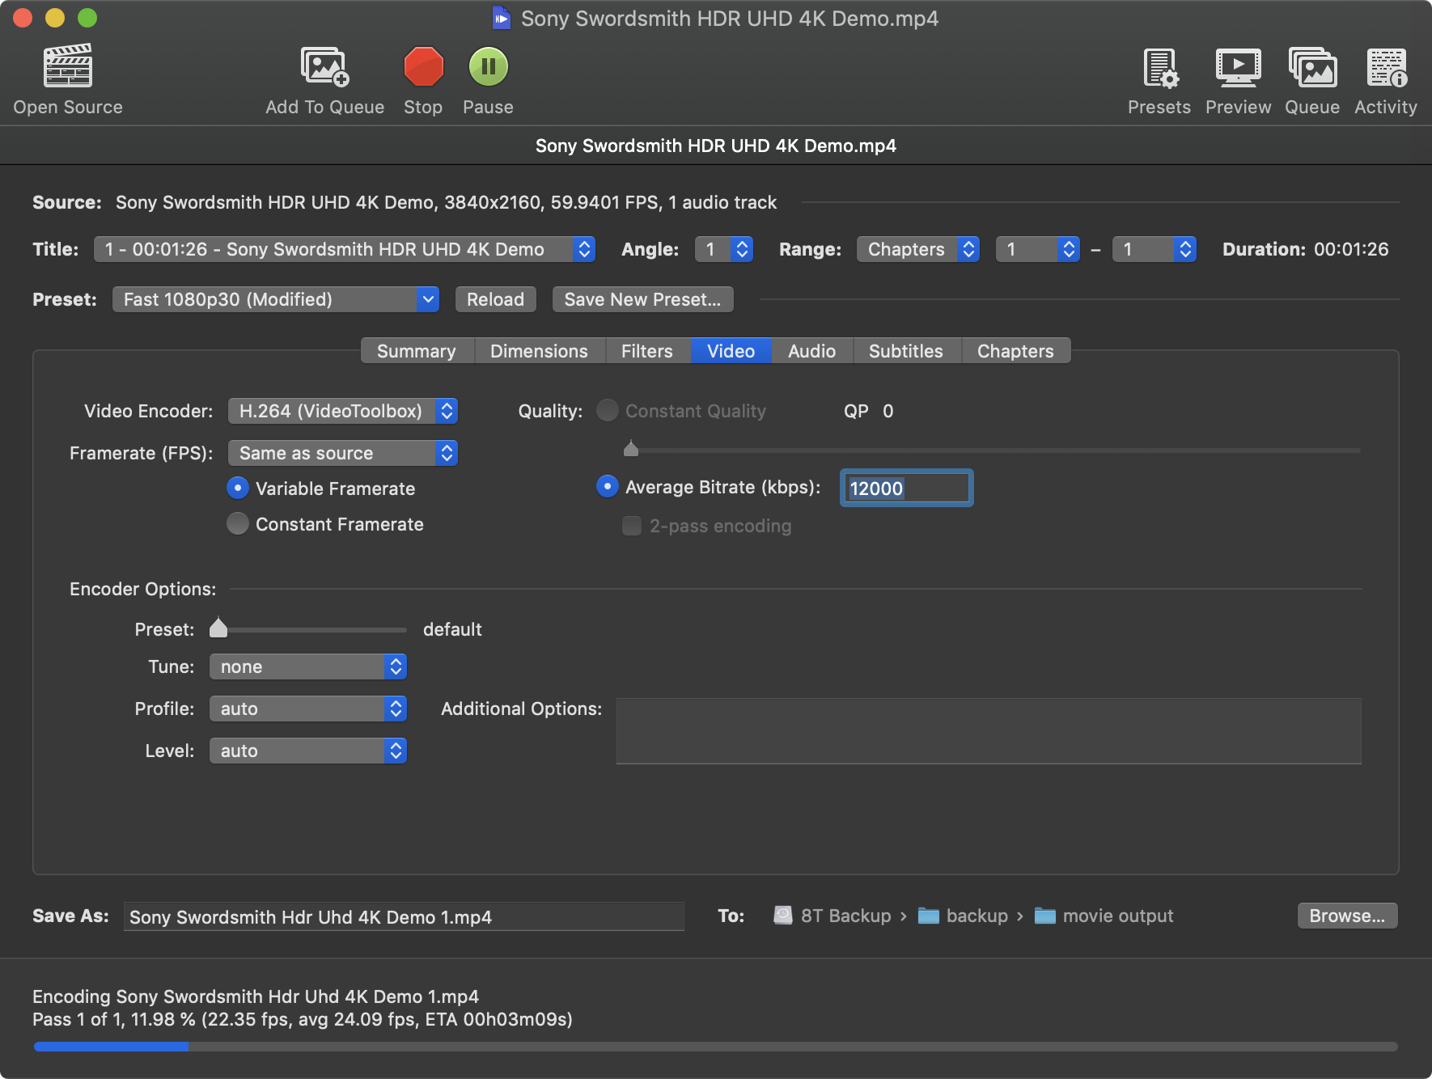Screen dimensions: 1432x1079
Task: Open the start chapter dropdown
Action: tap(1038, 249)
